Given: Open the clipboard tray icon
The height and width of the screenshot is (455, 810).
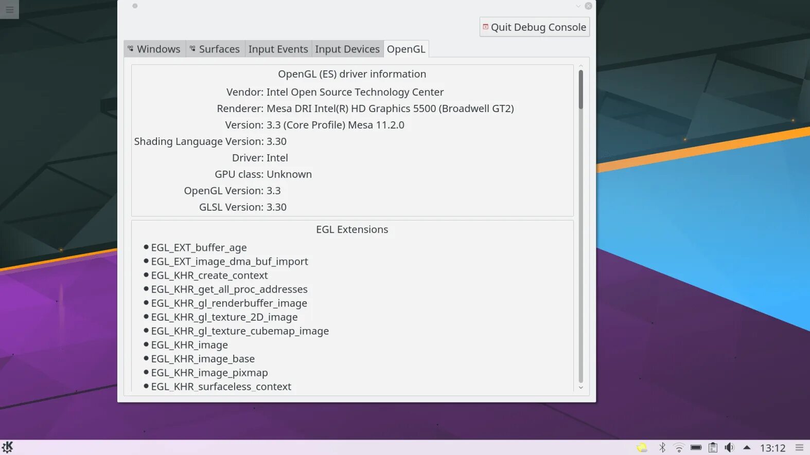Looking at the screenshot, I should pyautogui.click(x=713, y=448).
